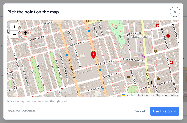
Task: Zoom out the map with minus button
Action: [14, 34]
